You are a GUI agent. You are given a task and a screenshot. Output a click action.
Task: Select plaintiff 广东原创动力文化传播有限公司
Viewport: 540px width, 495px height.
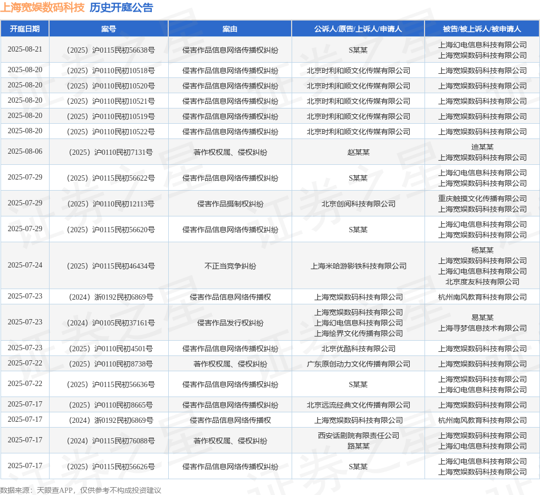[x=358, y=364]
